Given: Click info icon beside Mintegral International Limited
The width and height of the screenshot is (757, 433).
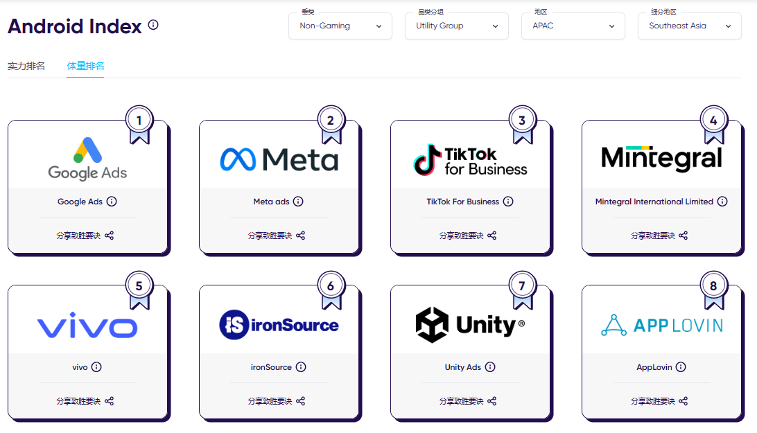Looking at the screenshot, I should tap(722, 202).
